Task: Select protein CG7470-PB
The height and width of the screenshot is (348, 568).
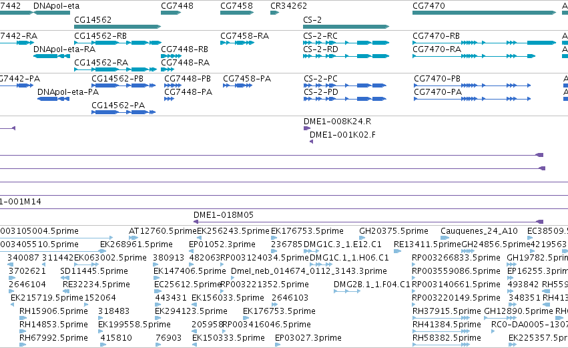Action: click(x=437, y=79)
